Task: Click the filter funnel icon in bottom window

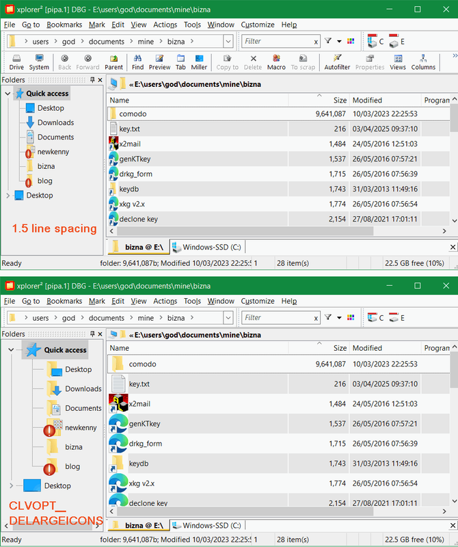Action: tap(328, 317)
